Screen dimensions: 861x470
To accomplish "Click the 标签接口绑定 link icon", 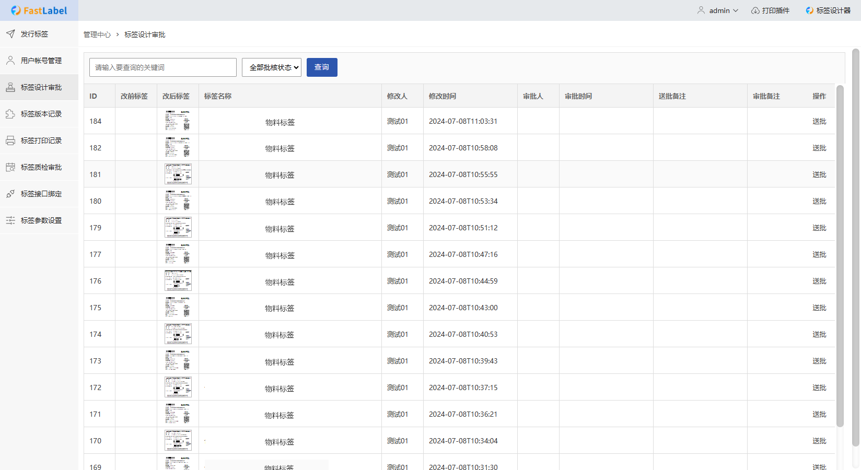I will [10, 194].
